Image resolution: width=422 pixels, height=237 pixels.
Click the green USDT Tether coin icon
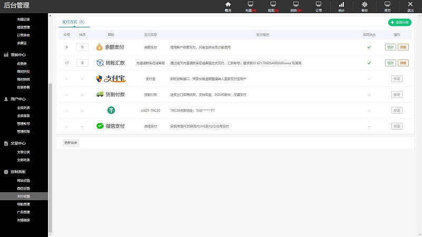click(111, 110)
